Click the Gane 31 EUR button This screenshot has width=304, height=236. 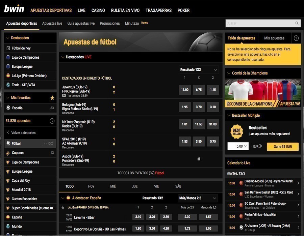pyautogui.click(x=283, y=147)
